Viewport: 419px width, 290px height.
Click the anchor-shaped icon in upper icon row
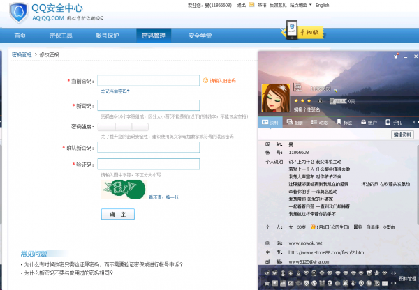pyautogui.click(x=283, y=273)
